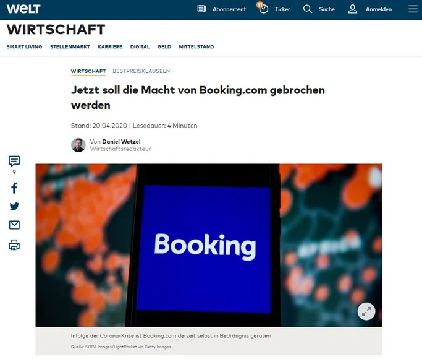Go to WIRTSCHAFT section heading

[x=56, y=29]
